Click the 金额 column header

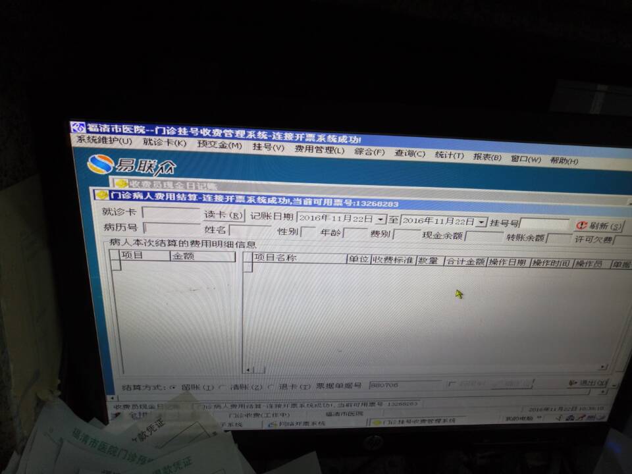click(203, 256)
